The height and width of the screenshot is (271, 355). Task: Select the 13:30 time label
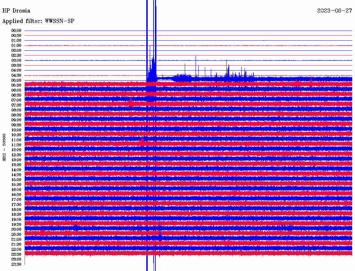tap(16, 165)
